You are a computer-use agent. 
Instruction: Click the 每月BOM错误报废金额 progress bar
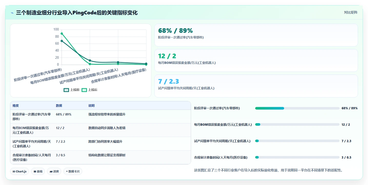tap(297, 124)
